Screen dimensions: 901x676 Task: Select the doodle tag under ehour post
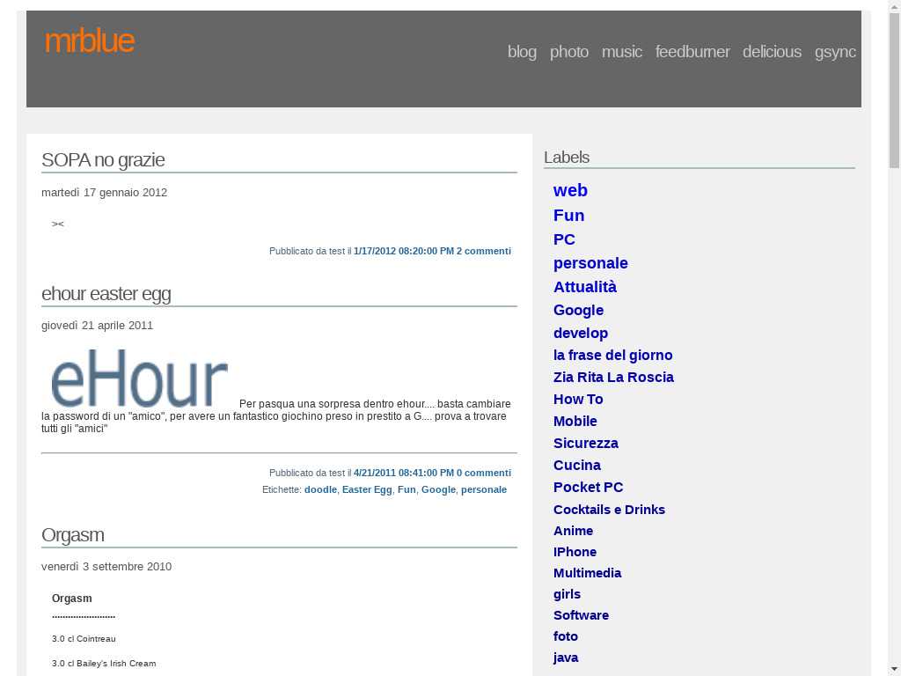tap(320, 489)
